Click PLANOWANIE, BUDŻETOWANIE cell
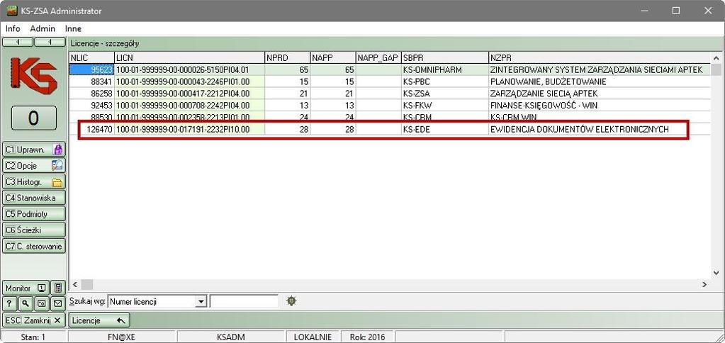Viewport: 725px width, 343px height. tap(600, 81)
